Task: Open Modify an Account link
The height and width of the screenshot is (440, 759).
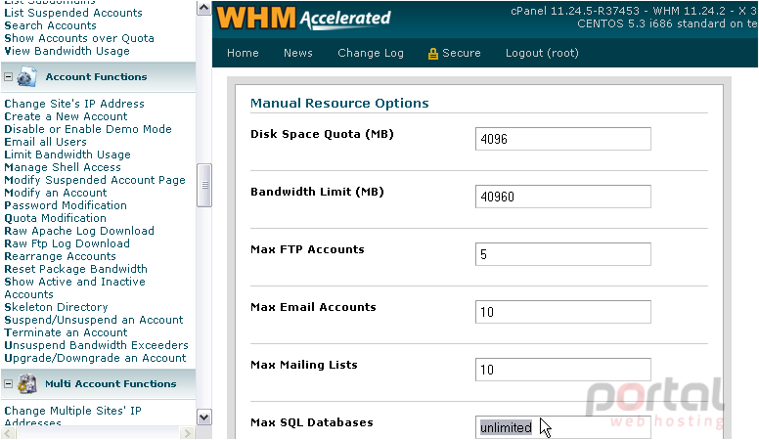Action: [56, 193]
